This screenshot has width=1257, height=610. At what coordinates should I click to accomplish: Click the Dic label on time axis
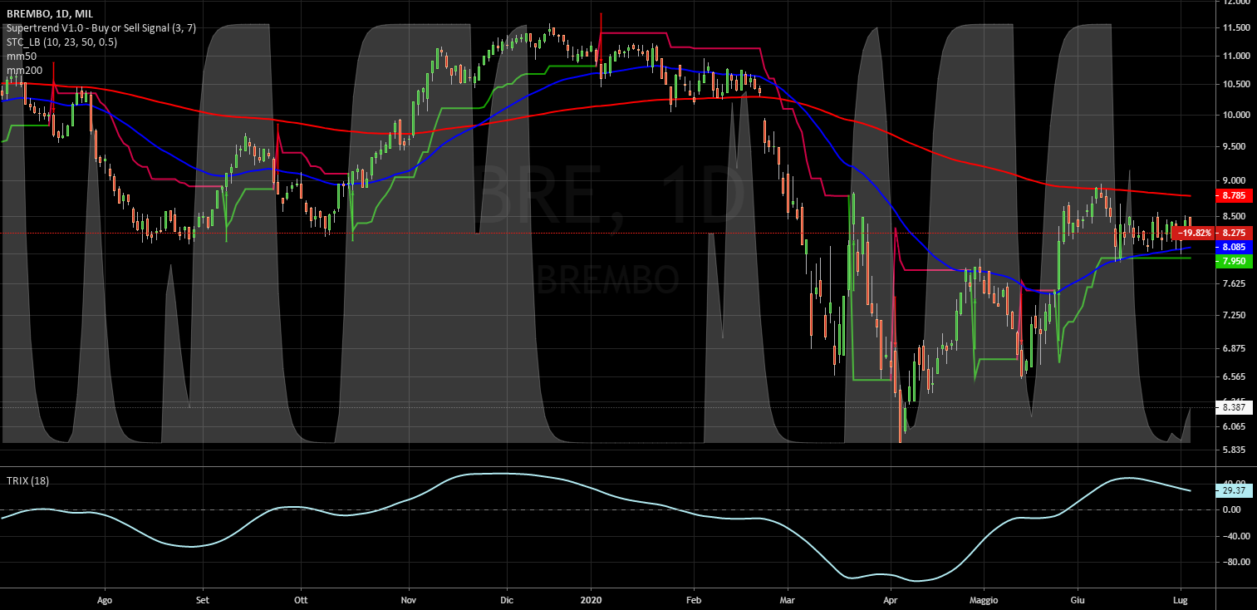point(508,598)
